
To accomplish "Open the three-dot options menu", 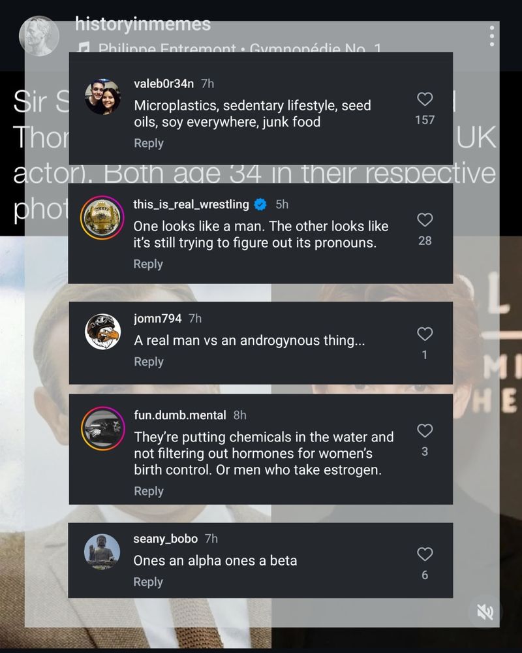I will tap(492, 36).
